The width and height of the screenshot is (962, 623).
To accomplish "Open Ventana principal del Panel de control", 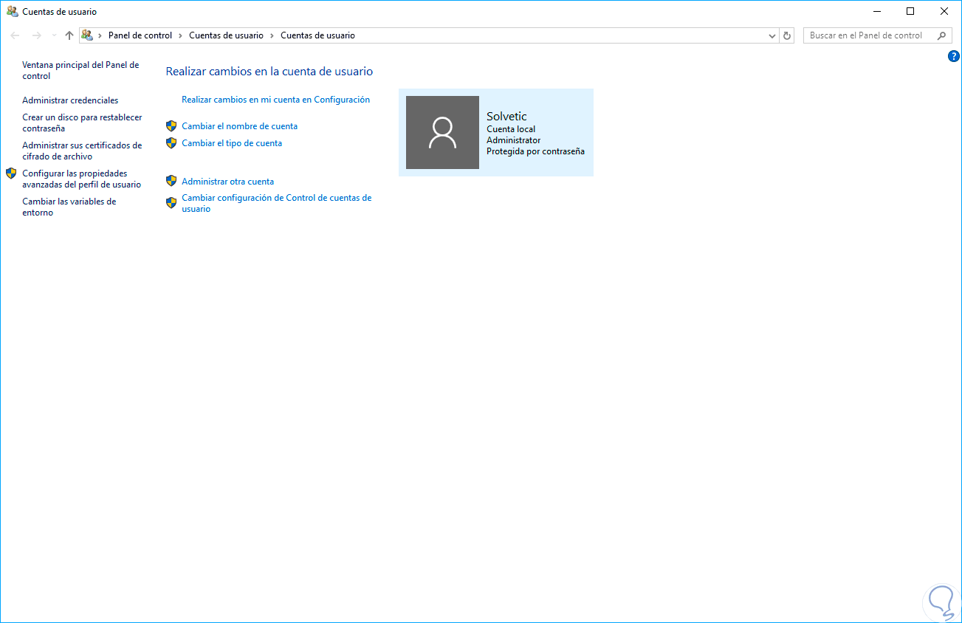I will pyautogui.click(x=80, y=70).
